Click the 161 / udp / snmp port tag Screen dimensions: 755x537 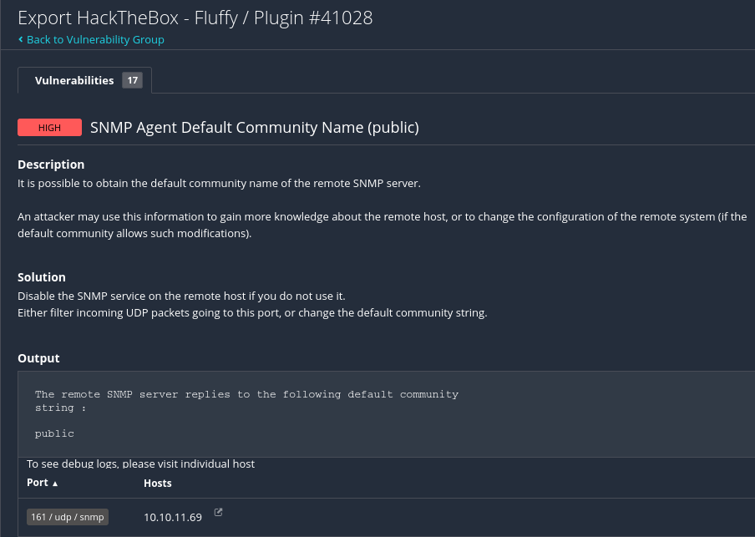coord(67,516)
